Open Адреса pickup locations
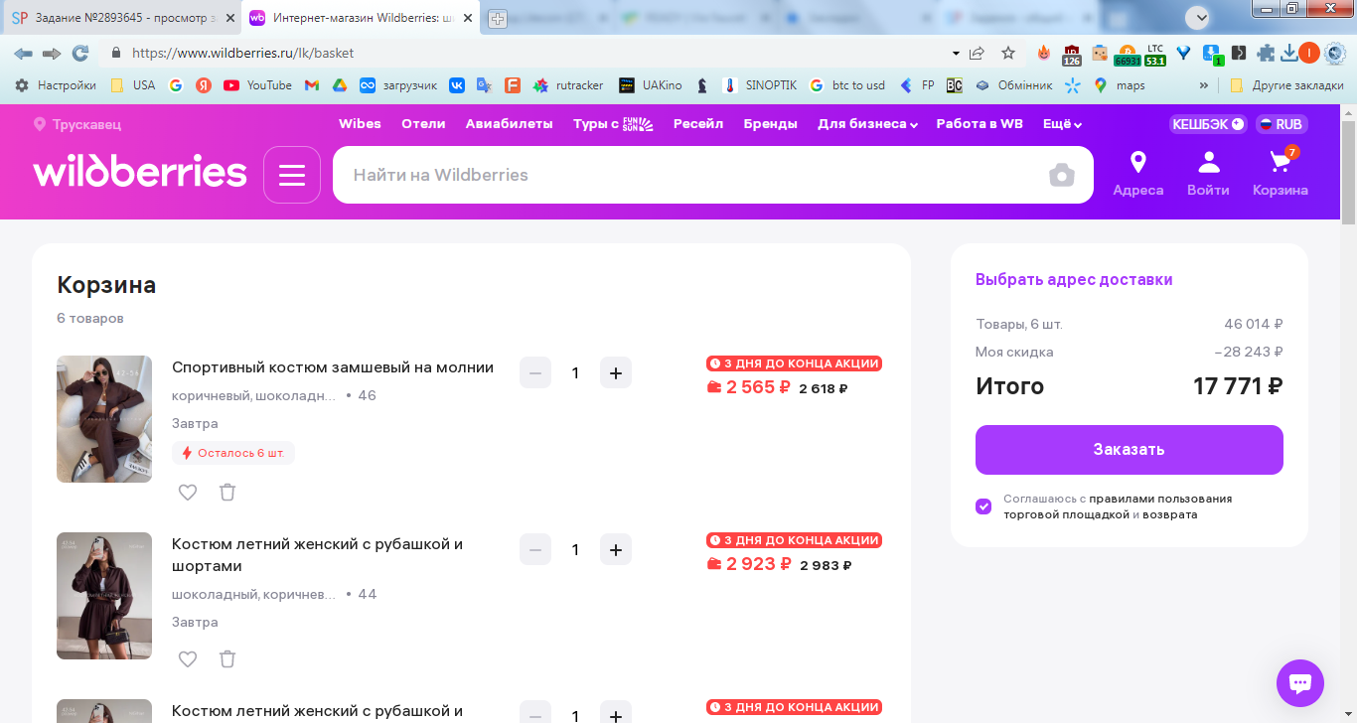1357x723 pixels. point(1138,174)
